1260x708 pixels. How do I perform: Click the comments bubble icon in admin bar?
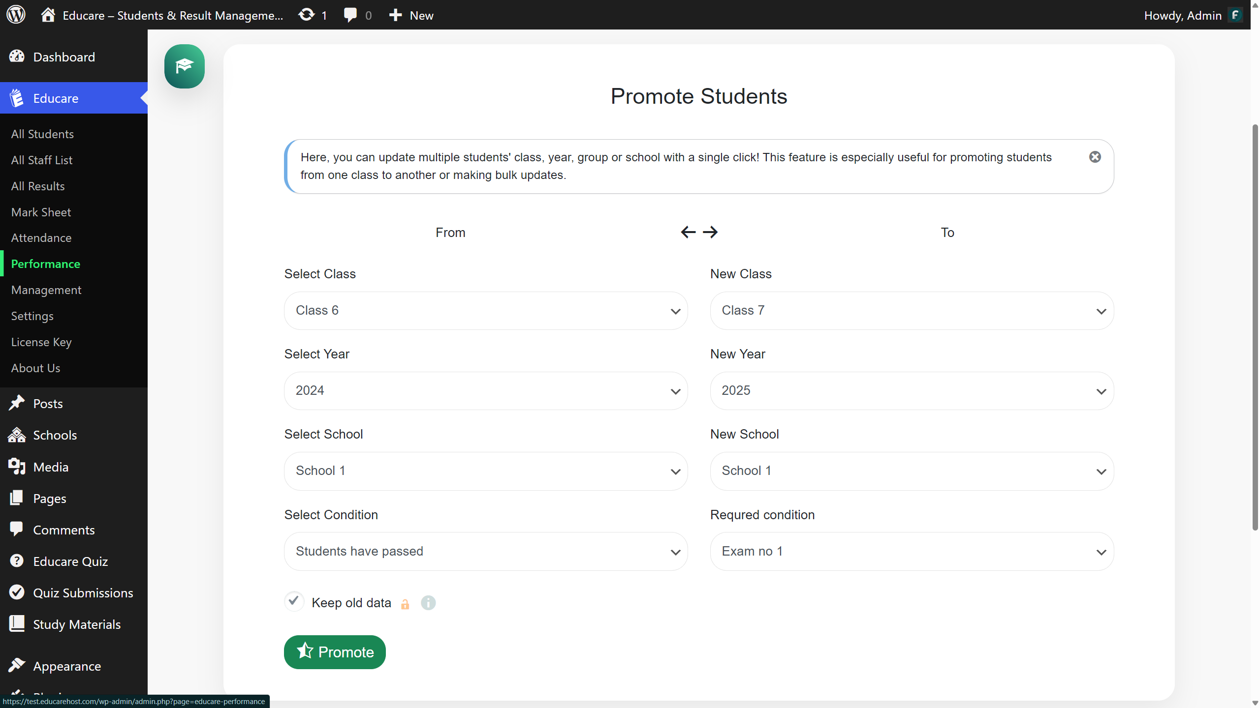pos(350,15)
